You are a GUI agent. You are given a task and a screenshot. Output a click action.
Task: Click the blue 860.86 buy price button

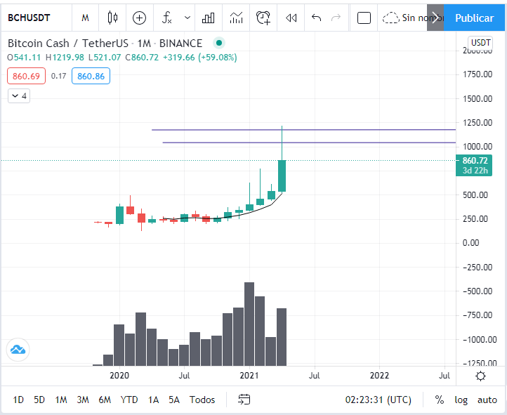tap(91, 77)
